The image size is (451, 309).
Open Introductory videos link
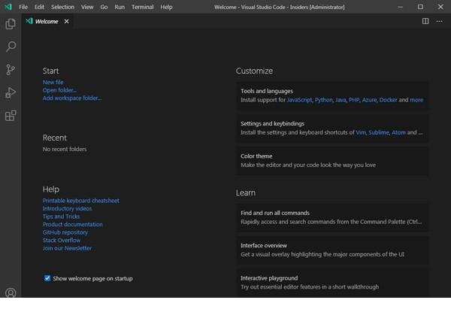point(68,208)
